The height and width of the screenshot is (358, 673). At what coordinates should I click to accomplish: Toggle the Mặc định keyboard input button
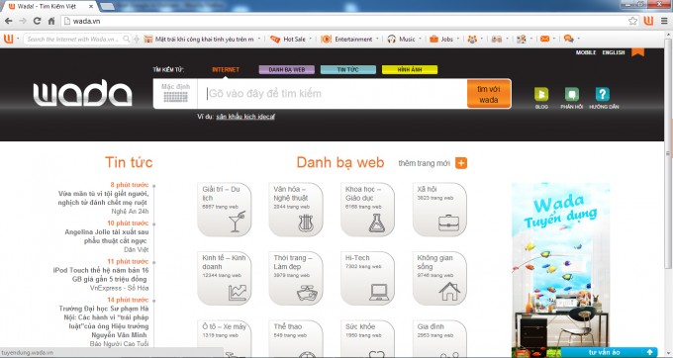(175, 93)
